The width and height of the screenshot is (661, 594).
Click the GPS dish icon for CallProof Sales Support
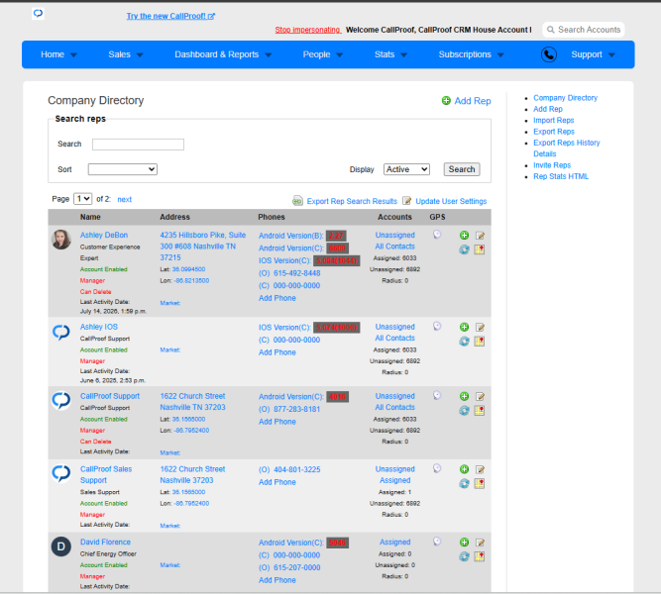(437, 468)
